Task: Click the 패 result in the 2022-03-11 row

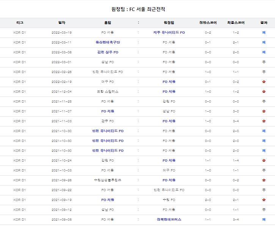Action: (264, 42)
